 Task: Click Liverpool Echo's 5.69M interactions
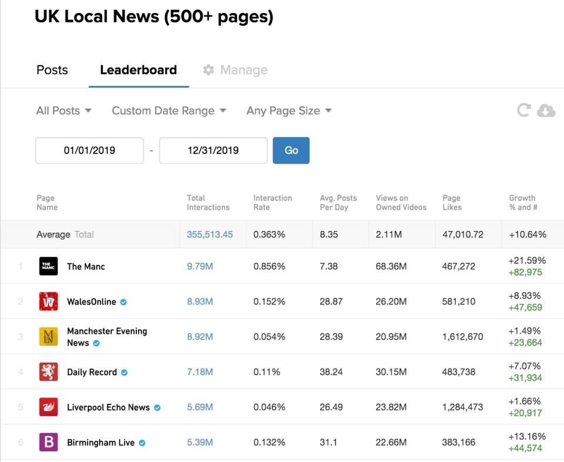pos(200,407)
